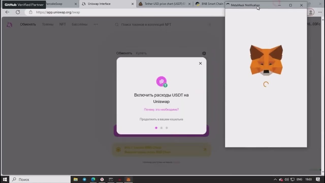
Task: Select the 'Обменять' swap tab above the dialog
Action: (x=124, y=53)
